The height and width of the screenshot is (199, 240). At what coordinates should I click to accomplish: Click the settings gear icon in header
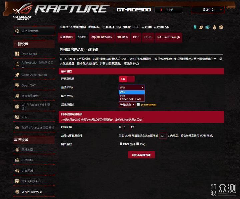coord(221,27)
